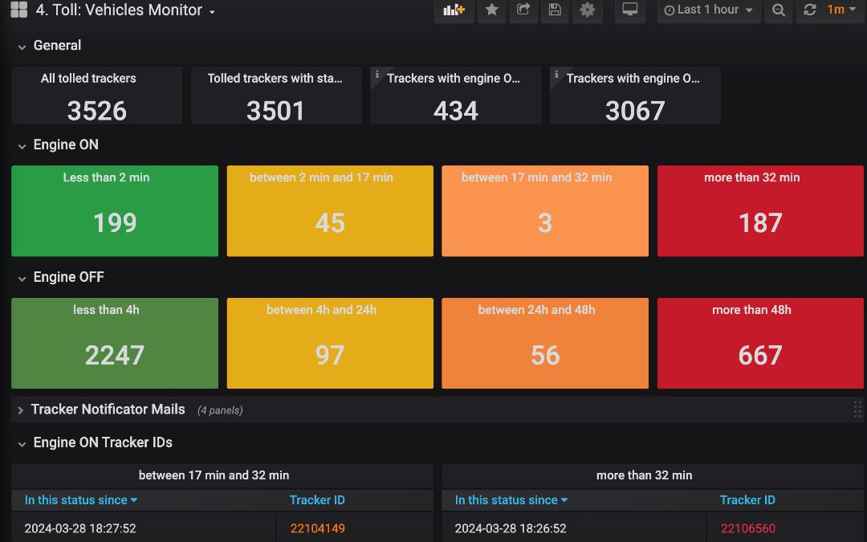Grab the Tracker Notificator Mails row drag handle
867x542 pixels.
[857, 410]
